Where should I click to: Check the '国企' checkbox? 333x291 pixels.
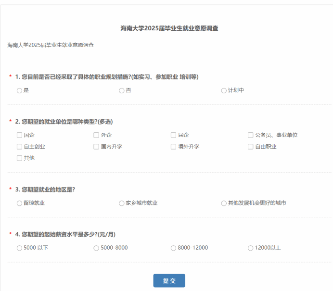click(x=19, y=135)
